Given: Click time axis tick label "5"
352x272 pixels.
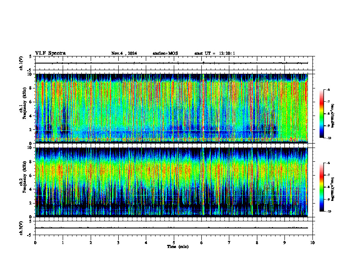Looking at the screenshot, I should (x=174, y=243).
